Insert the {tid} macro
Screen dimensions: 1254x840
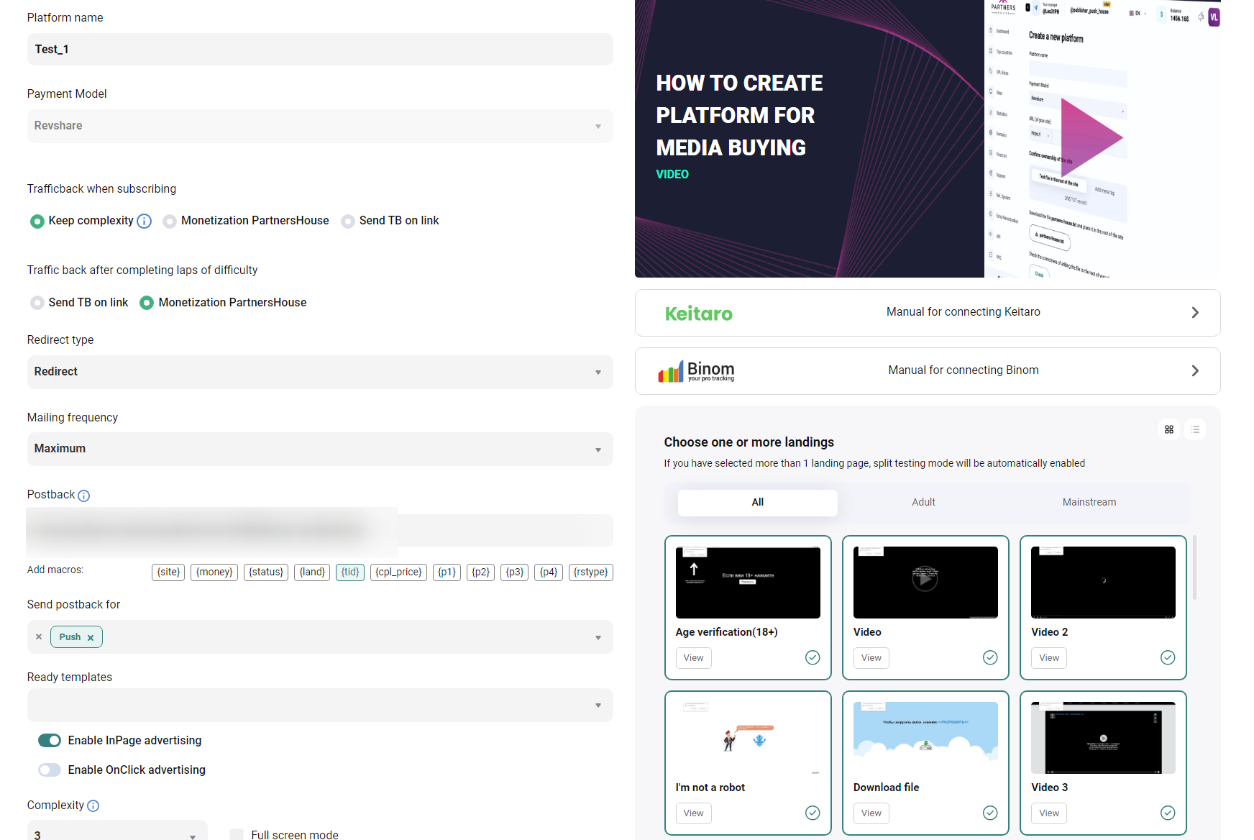350,572
